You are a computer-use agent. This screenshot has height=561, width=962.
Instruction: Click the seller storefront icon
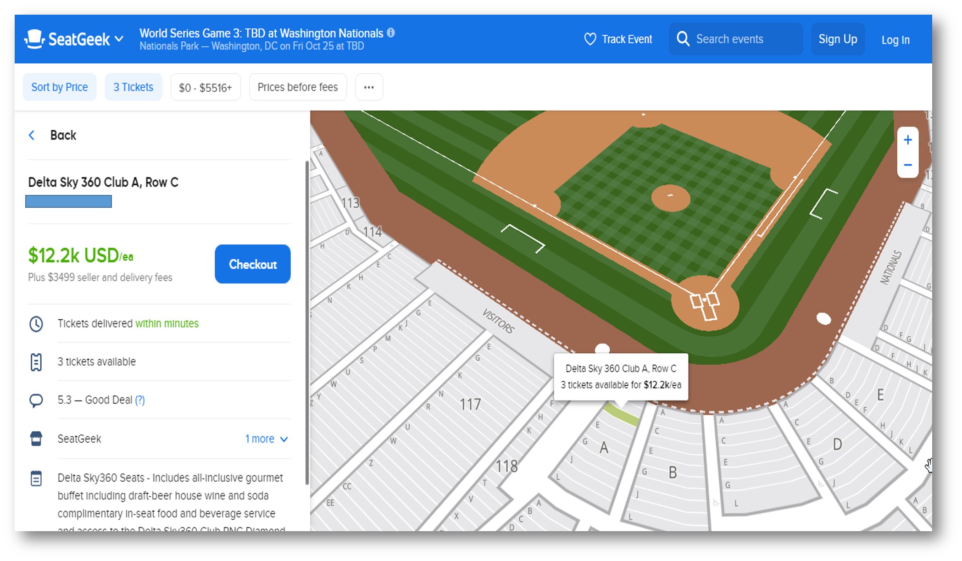pos(36,439)
